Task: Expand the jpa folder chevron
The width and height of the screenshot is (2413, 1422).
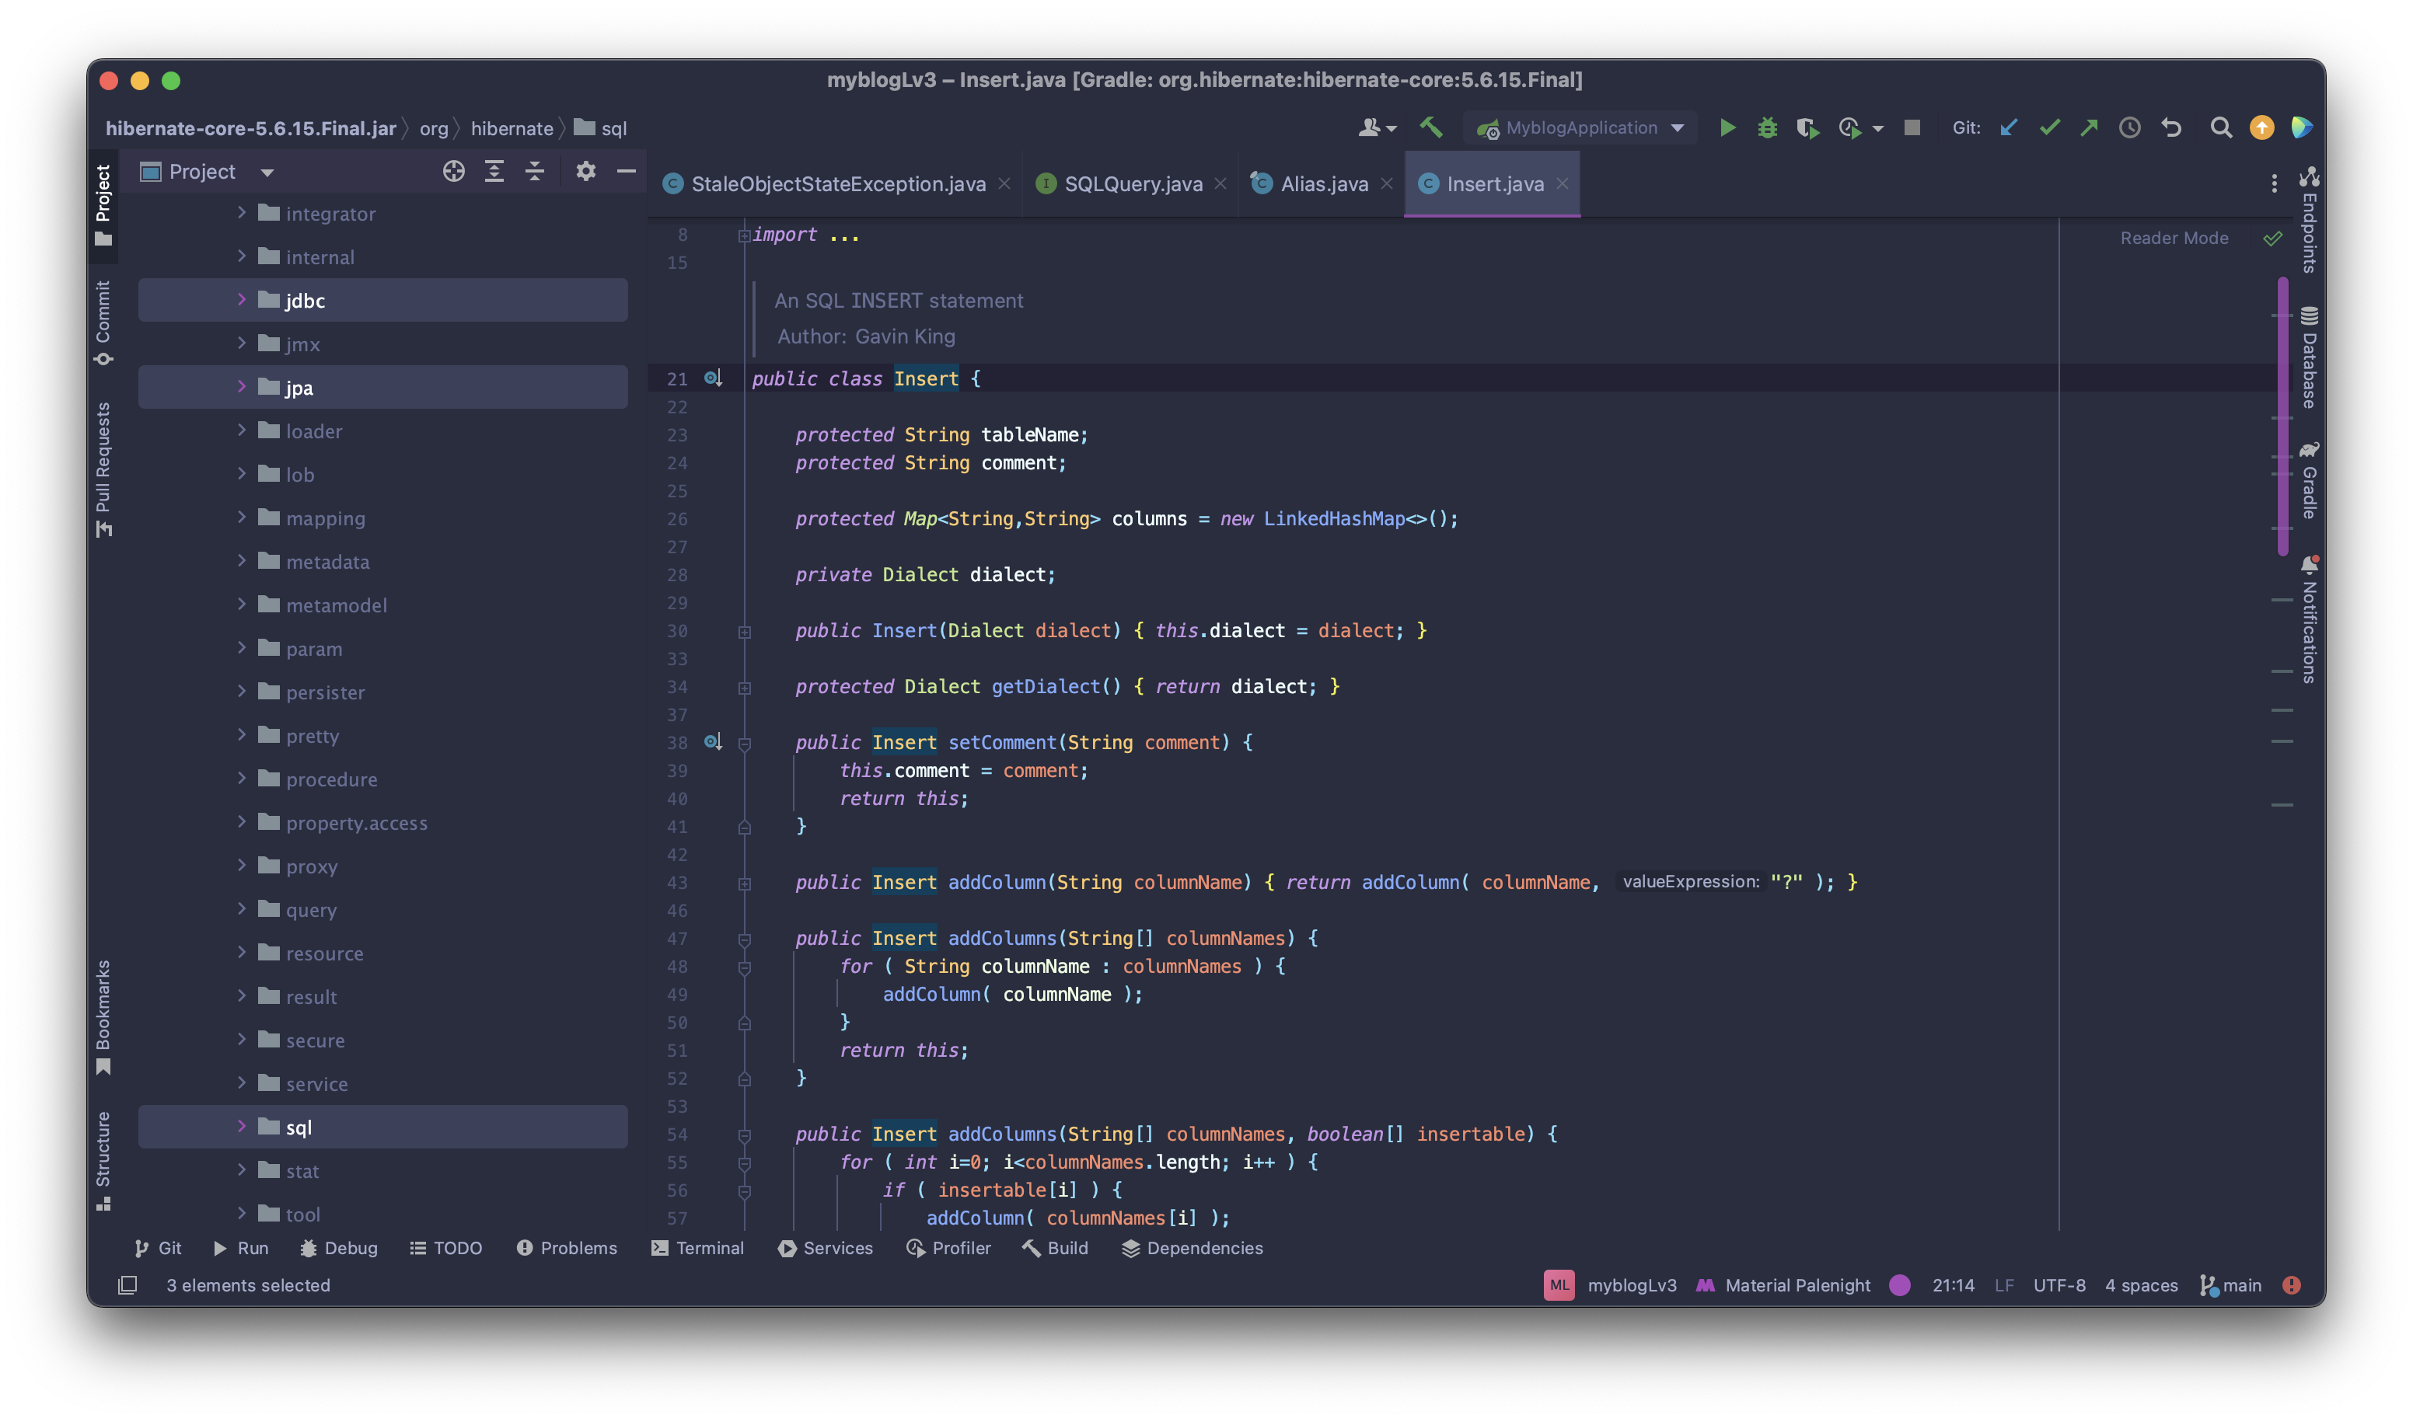Action: (242, 387)
